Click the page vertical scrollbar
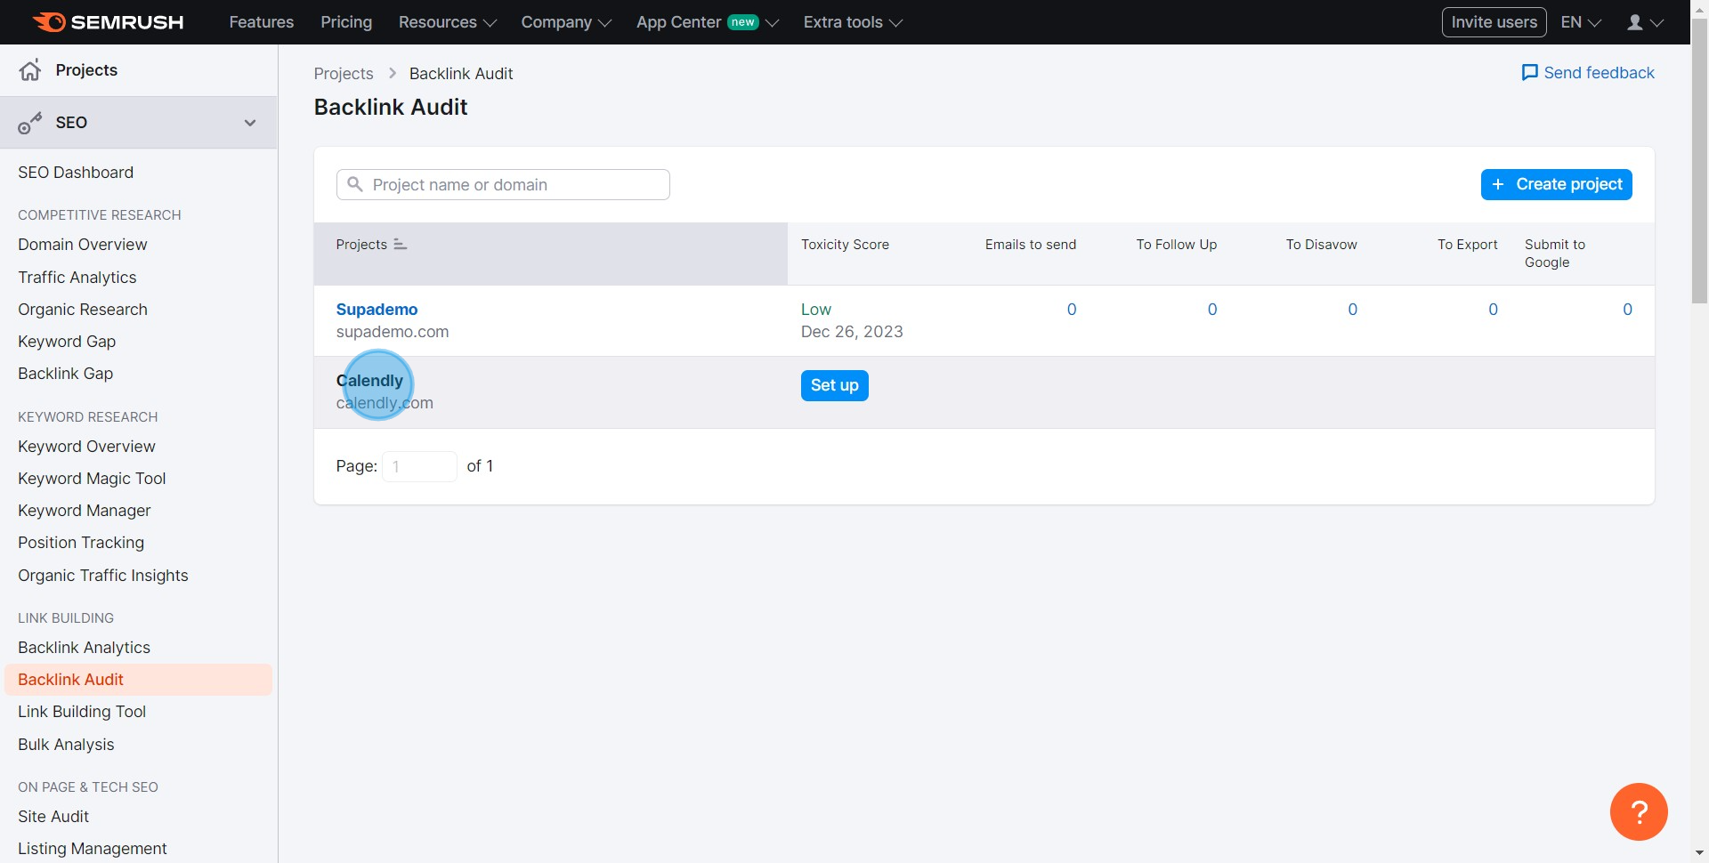1709x863 pixels. [1699, 160]
